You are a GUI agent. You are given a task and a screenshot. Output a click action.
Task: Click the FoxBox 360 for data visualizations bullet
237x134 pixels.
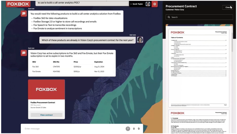click(50, 18)
